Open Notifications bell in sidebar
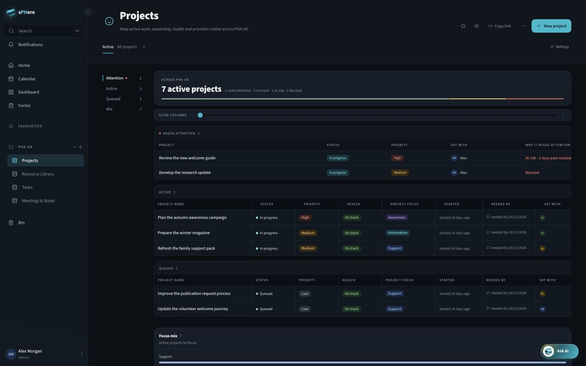Image resolution: width=586 pixels, height=366 pixels. tap(44, 45)
